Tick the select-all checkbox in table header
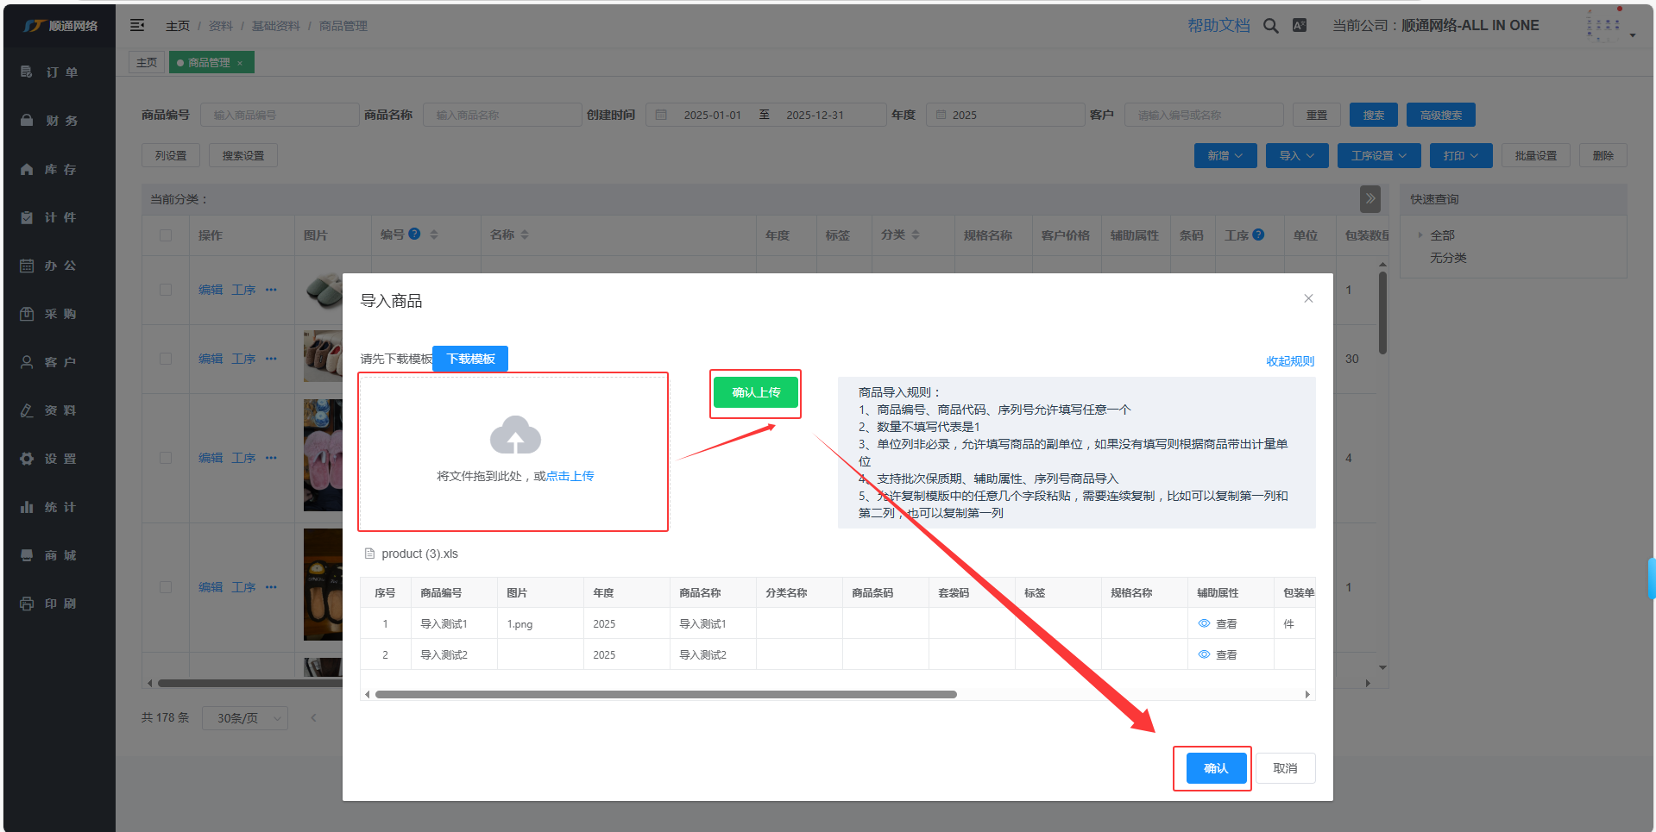The image size is (1656, 832). [166, 235]
